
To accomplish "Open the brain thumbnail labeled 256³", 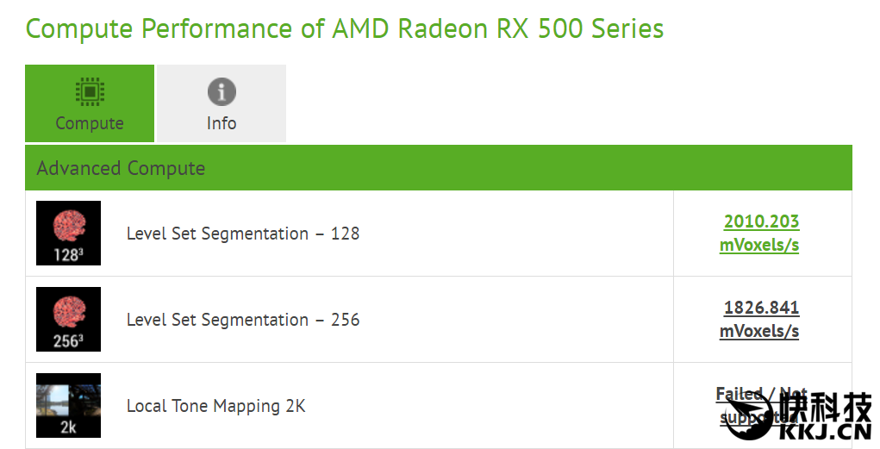I will pos(68,319).
